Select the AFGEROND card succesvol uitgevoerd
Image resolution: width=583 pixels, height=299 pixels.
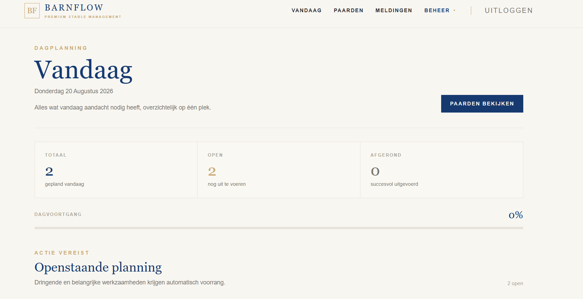441,170
